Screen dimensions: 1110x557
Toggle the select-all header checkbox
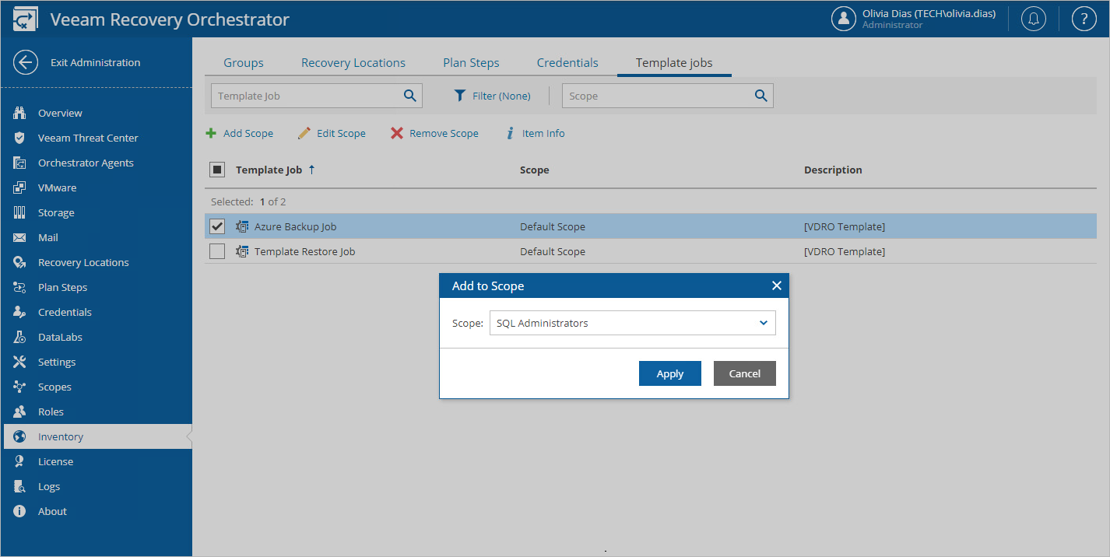[217, 169]
